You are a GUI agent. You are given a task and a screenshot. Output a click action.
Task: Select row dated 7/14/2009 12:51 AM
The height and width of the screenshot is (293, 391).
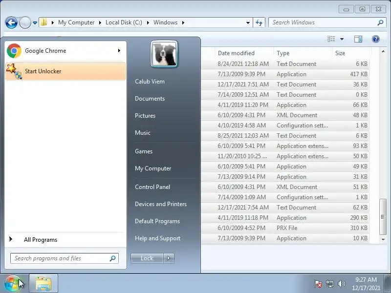click(285, 95)
